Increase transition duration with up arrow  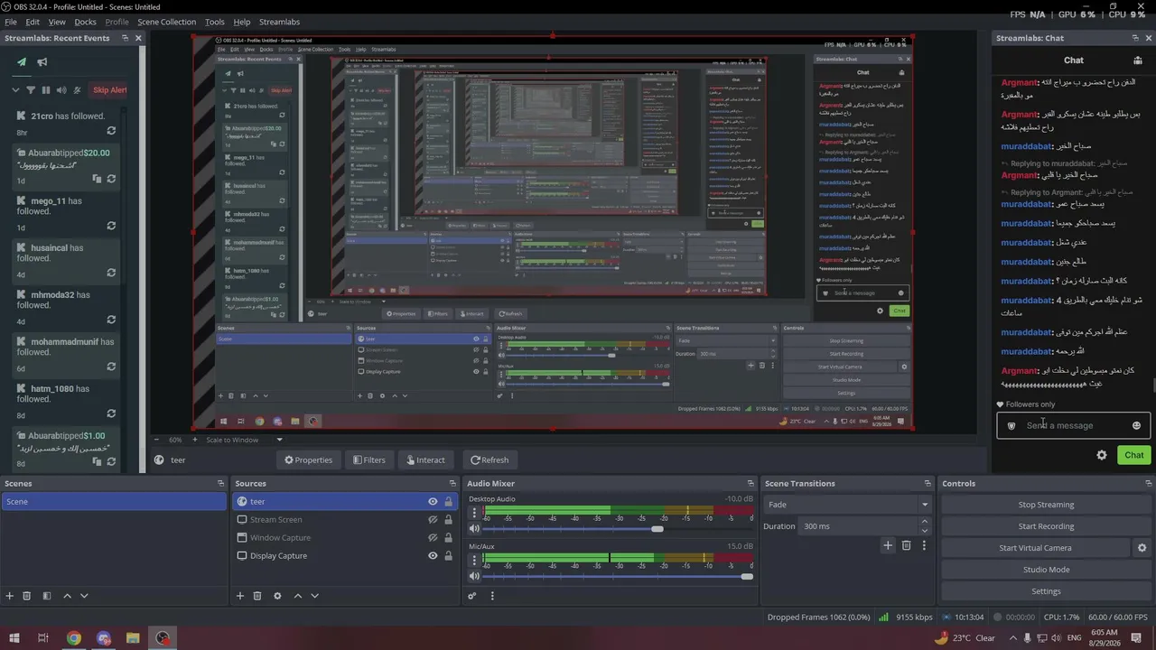[x=924, y=522]
